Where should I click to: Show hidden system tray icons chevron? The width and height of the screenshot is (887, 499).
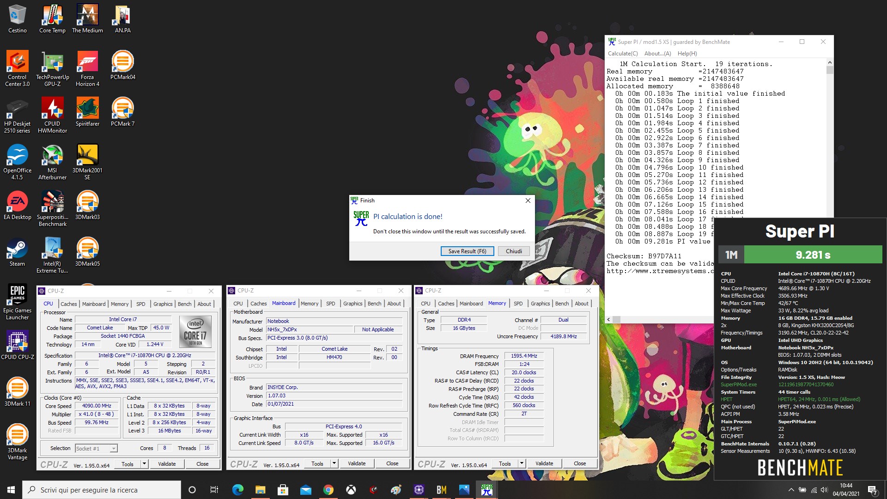[791, 490]
